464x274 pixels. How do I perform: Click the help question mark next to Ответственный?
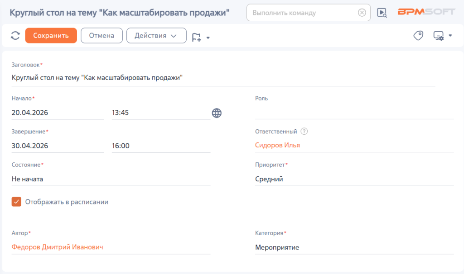[304, 132]
